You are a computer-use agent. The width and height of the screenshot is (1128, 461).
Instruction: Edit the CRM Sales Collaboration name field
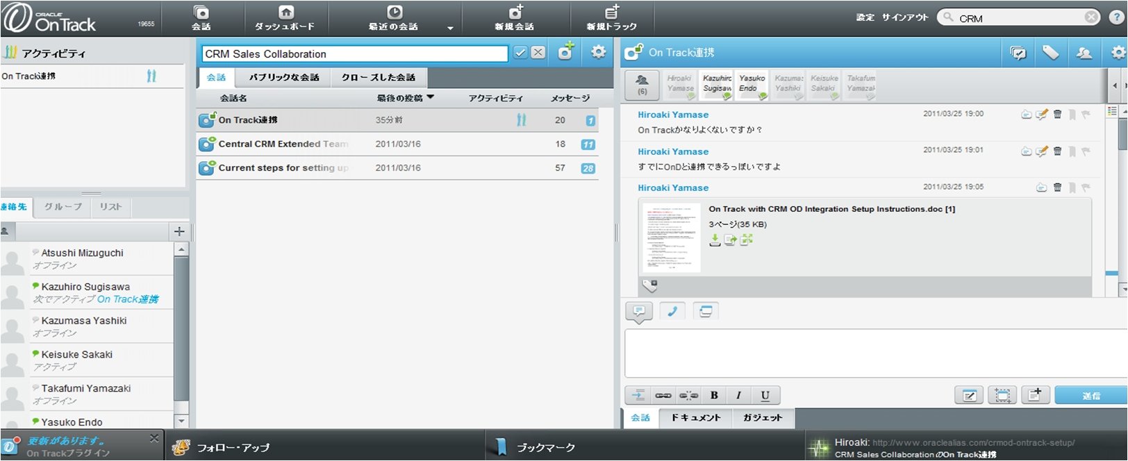354,53
